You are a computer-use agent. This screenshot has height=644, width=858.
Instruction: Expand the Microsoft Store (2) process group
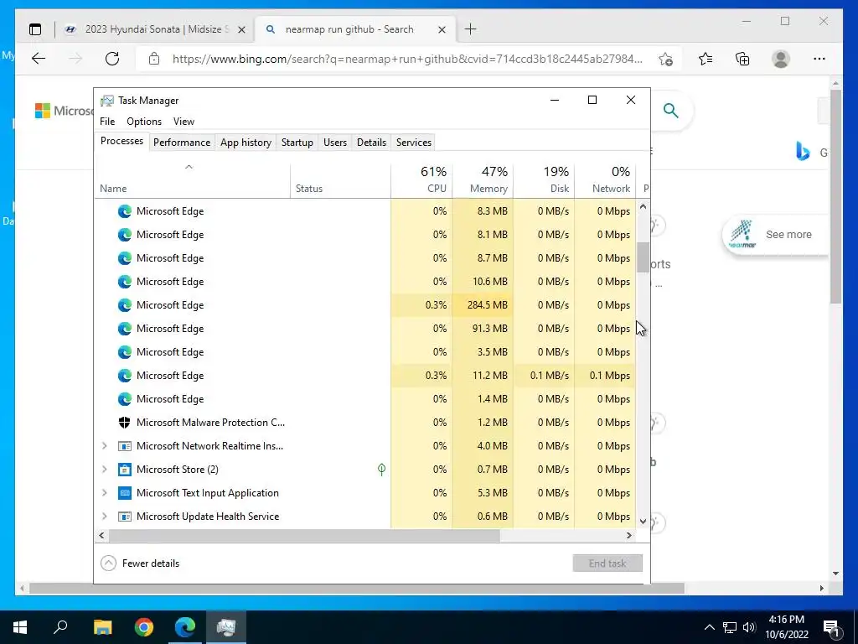[105, 470]
